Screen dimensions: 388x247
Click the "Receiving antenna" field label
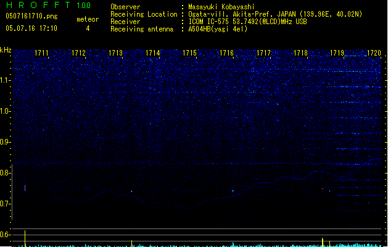point(142,29)
